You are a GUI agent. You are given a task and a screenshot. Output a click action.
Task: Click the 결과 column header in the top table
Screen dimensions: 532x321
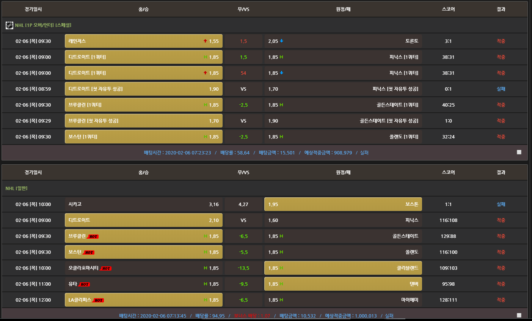point(501,9)
